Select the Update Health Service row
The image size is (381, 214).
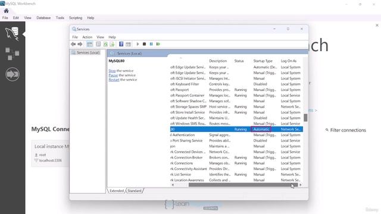click(x=236, y=118)
